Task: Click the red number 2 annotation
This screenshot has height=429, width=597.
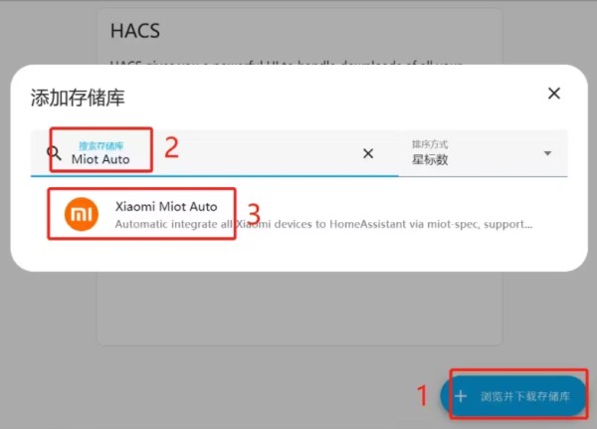Action: pos(171,148)
